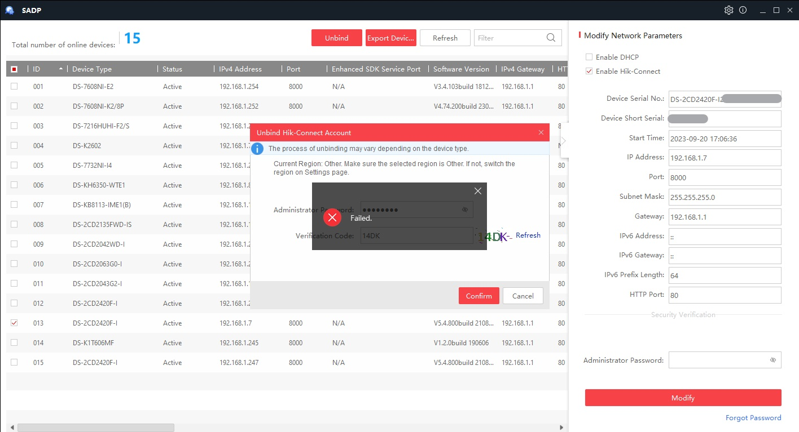The width and height of the screenshot is (799, 432).
Task: Sort by Status column header
Action: (172, 69)
